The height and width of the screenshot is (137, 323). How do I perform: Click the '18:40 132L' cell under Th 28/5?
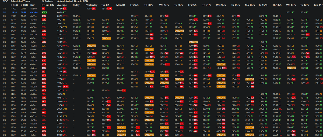pos(150,72)
